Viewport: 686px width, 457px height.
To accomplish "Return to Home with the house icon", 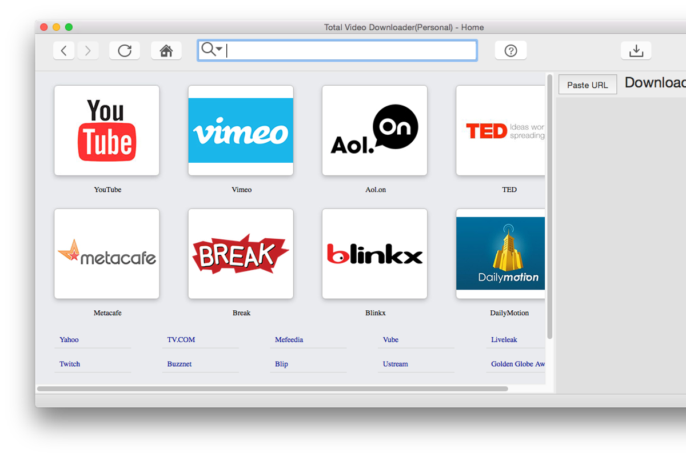I will tap(166, 51).
